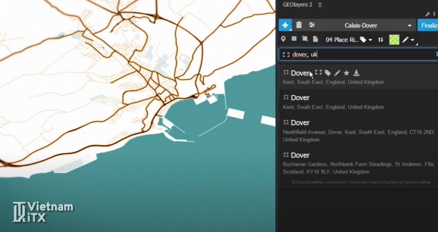Screen dimensions: 438x232
Task: Click the OpenStreetMap contributors attribution text
Action: point(361,182)
